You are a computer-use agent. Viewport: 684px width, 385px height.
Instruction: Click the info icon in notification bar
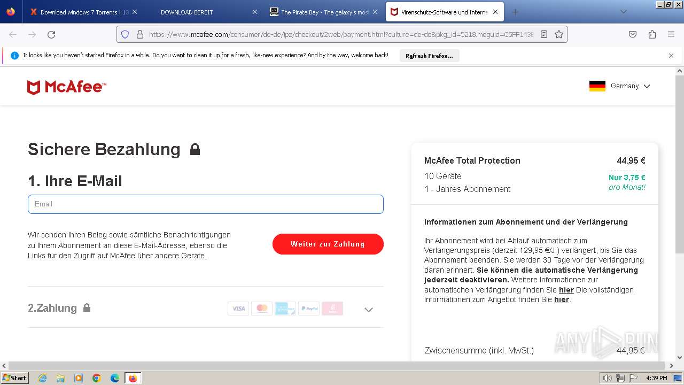[x=14, y=56]
